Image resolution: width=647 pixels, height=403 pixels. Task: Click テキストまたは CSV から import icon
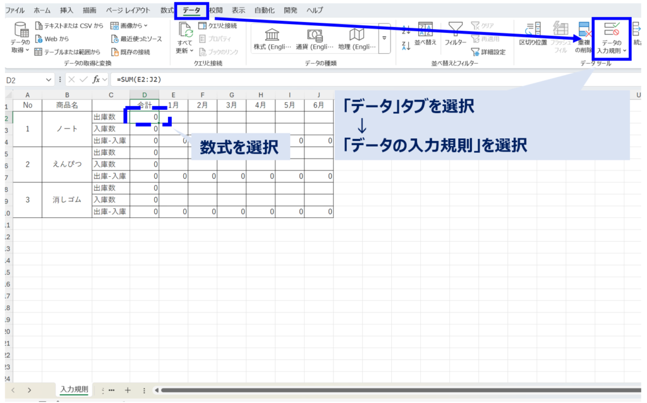(39, 25)
